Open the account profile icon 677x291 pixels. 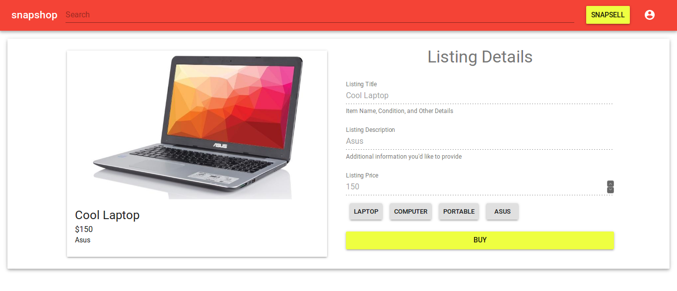pos(650,15)
